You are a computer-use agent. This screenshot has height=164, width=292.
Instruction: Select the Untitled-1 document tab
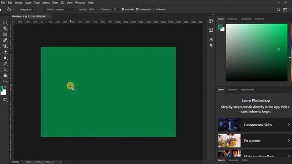tap(29, 16)
